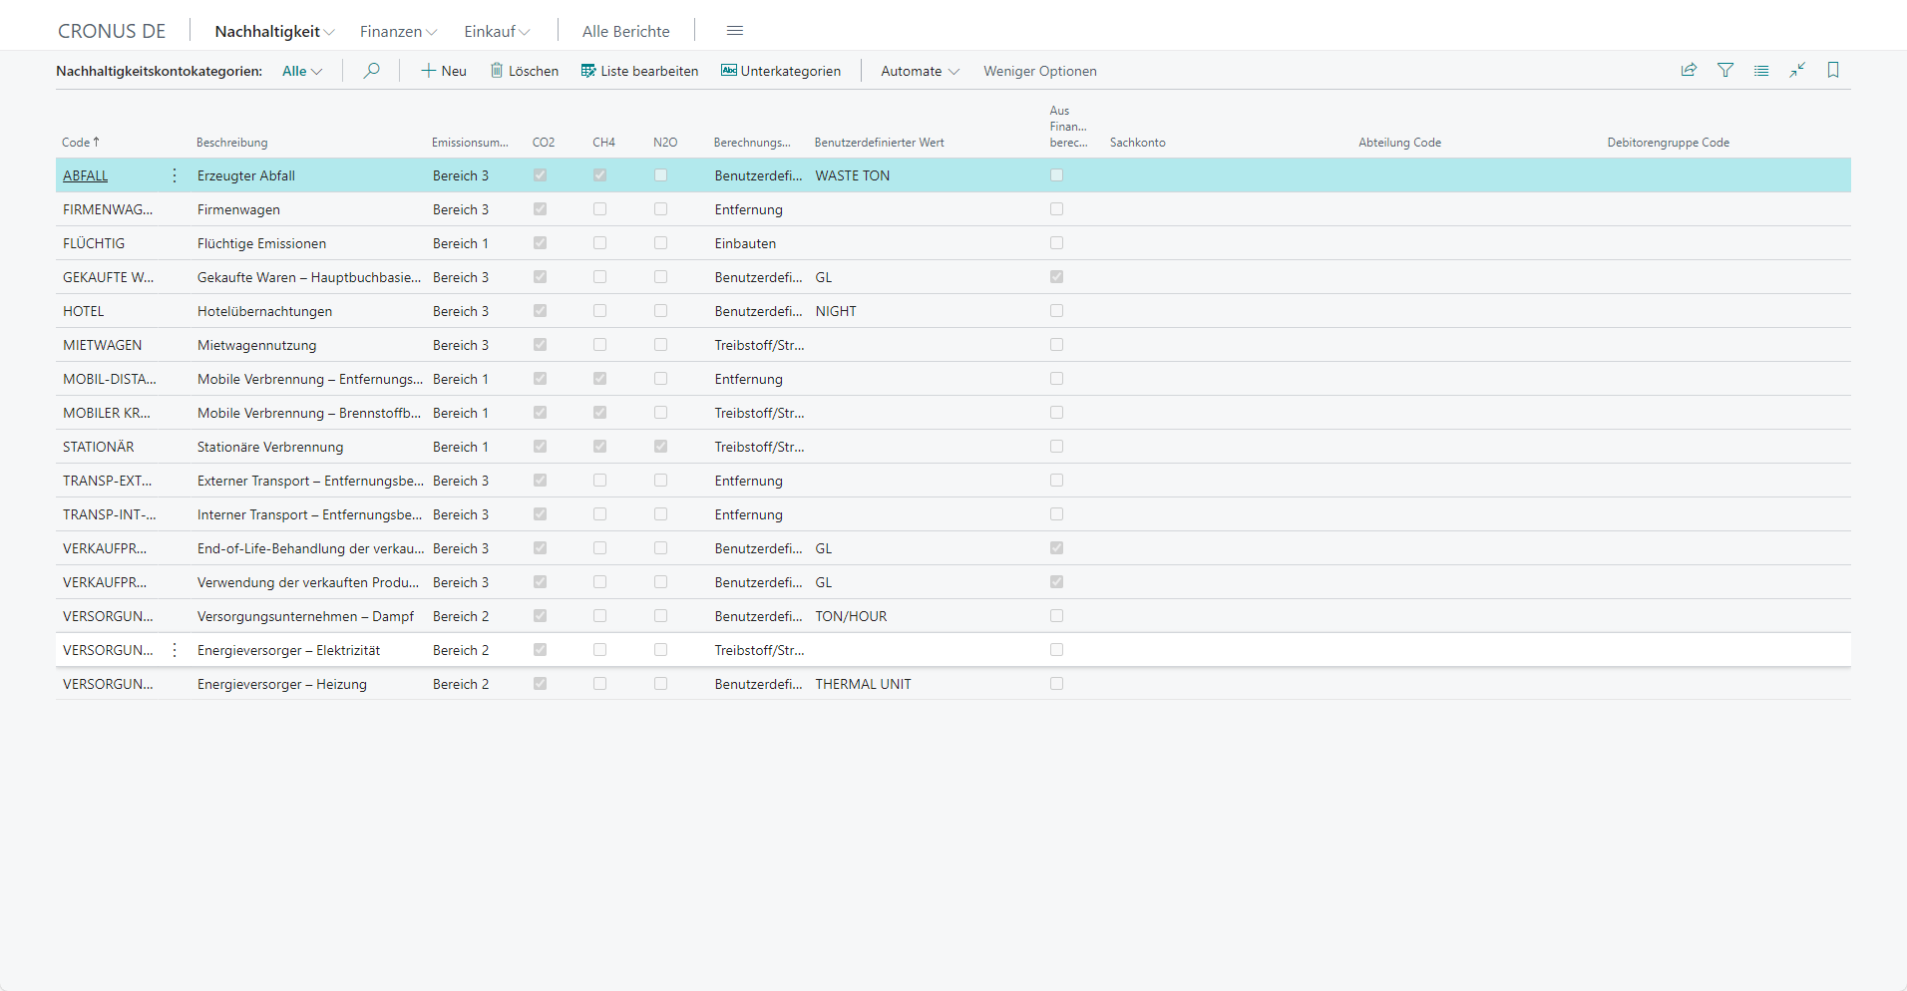Screen dimensions: 1907x991
Task: Click the Löschen button
Action: [524, 71]
